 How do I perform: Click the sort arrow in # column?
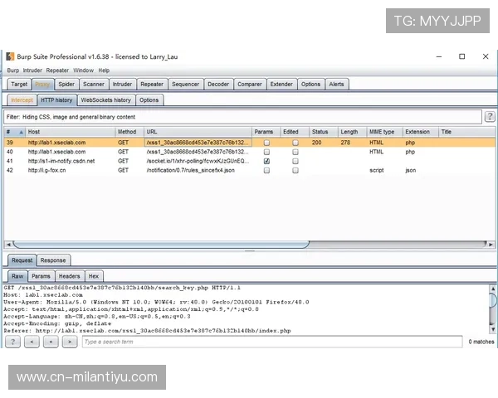point(21,132)
